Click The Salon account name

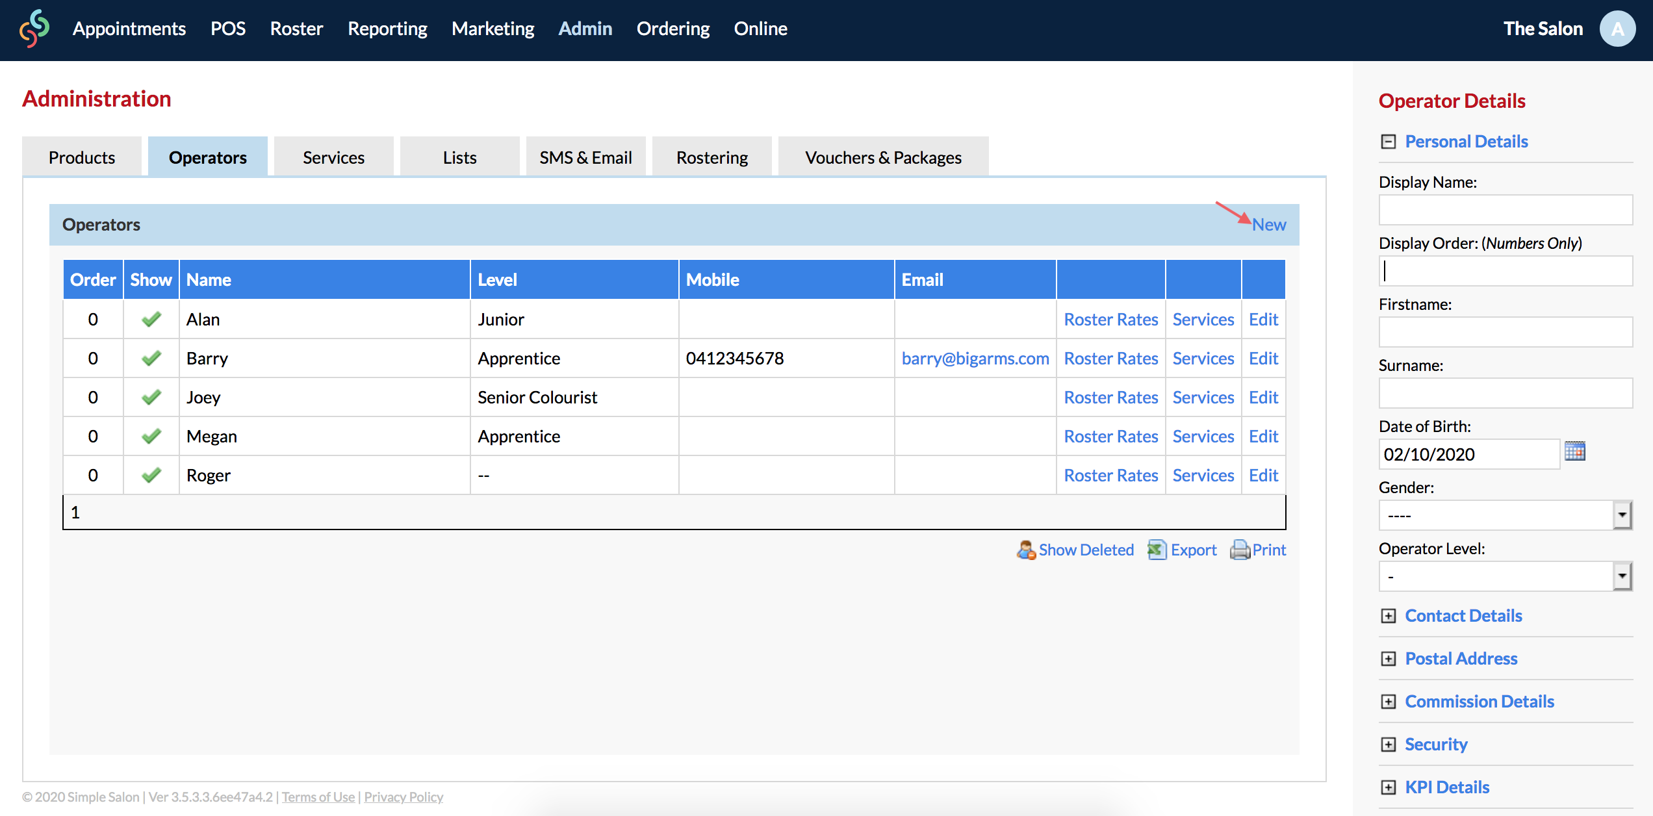click(1543, 29)
